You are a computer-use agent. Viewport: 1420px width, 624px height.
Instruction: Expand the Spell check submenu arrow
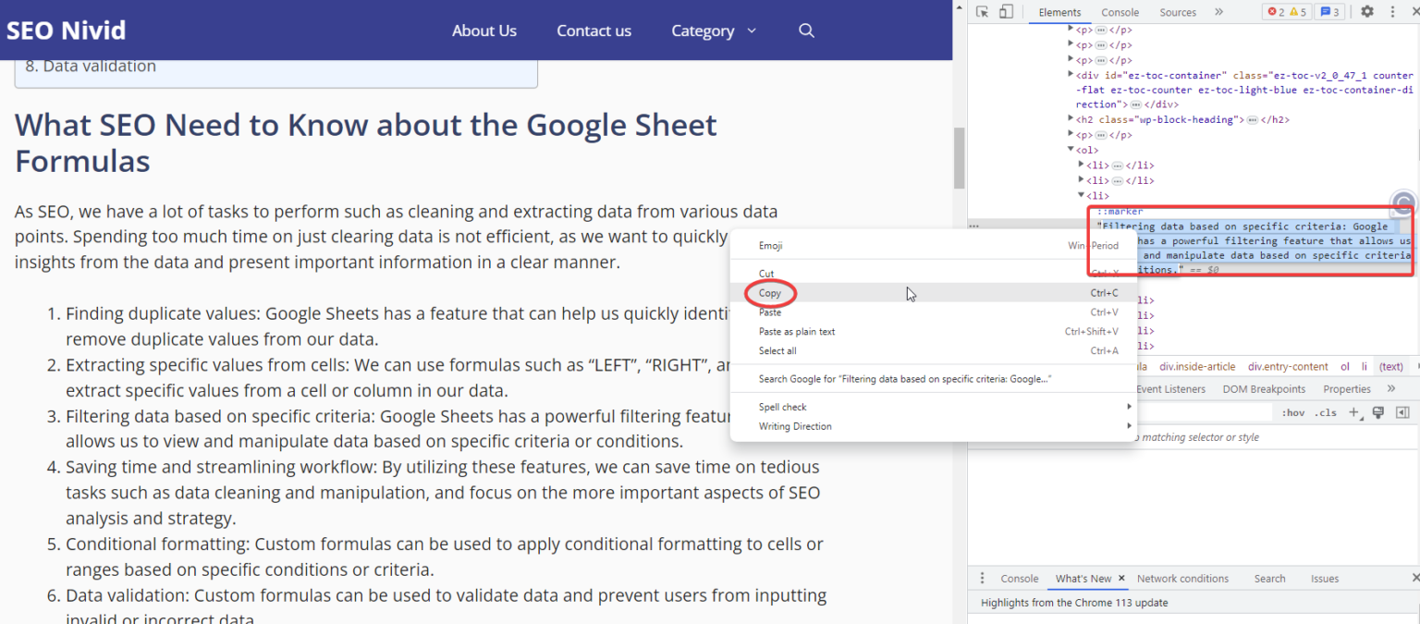point(1128,406)
